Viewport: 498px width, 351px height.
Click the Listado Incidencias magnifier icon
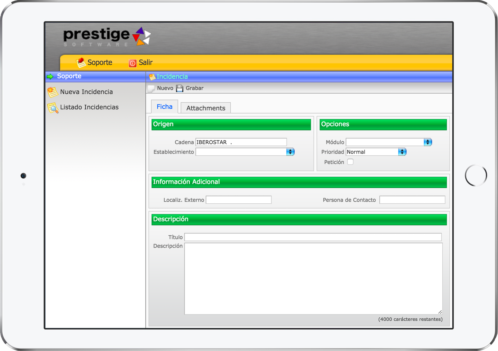(53, 108)
